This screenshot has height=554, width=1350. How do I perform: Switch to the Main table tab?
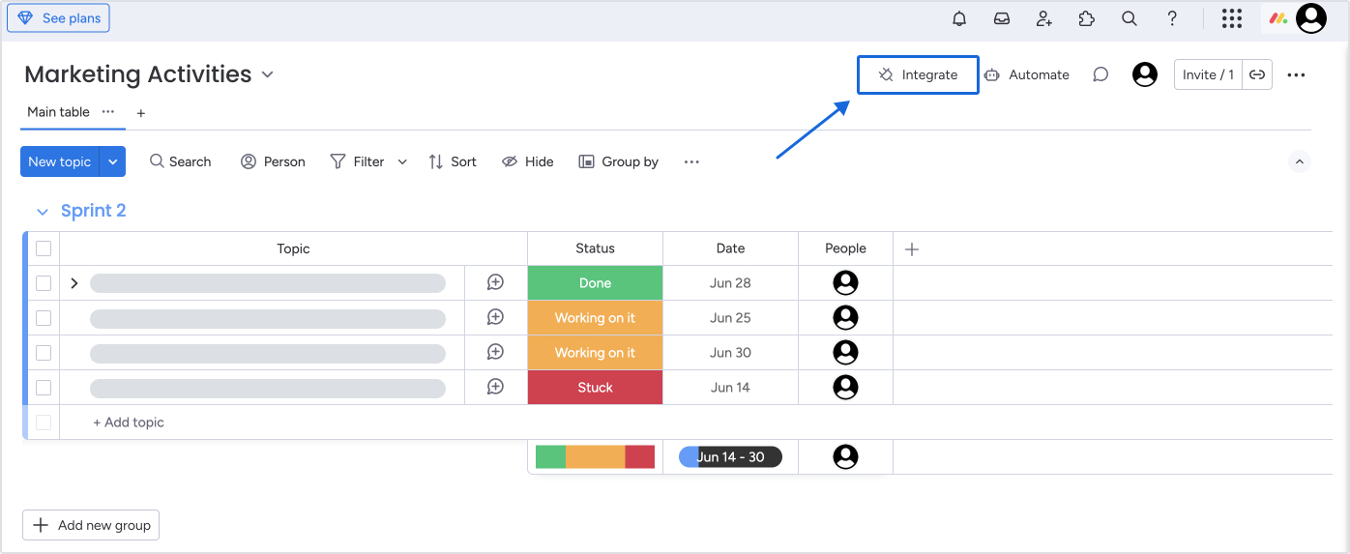(x=58, y=112)
